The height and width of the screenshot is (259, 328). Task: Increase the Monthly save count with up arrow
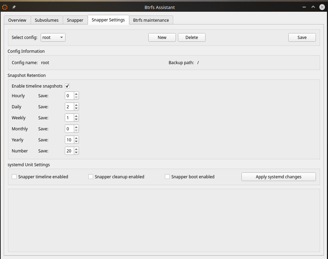pos(76,127)
